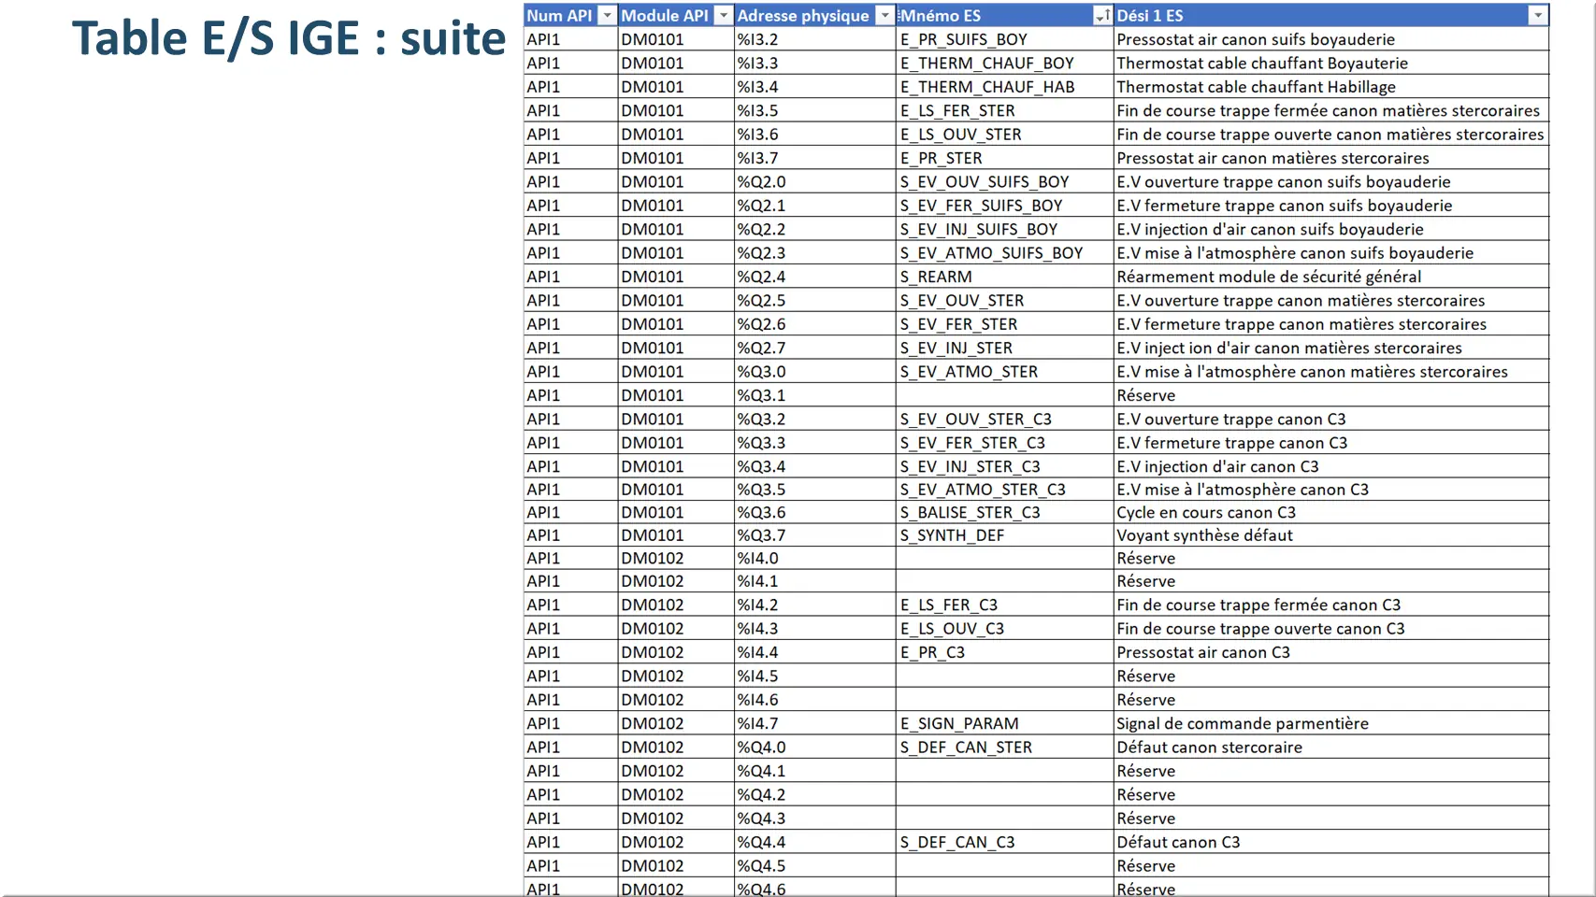Open the Dési 1 ES filter dropdown

pyautogui.click(x=1537, y=16)
